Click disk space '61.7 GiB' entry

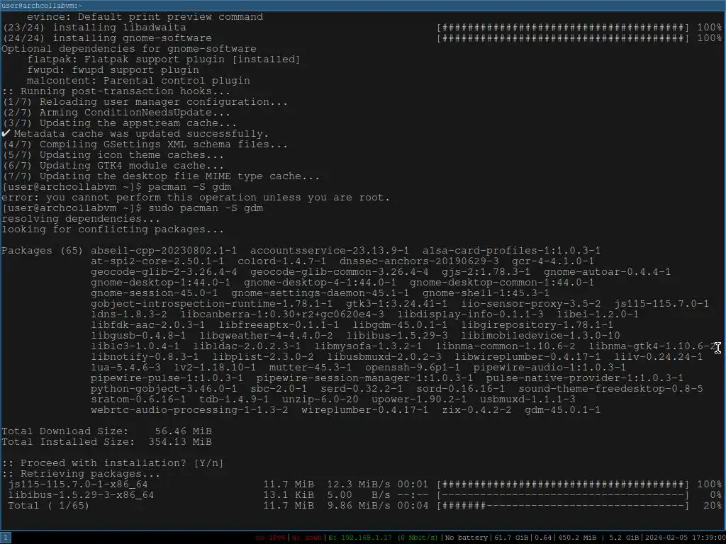[x=511, y=538]
